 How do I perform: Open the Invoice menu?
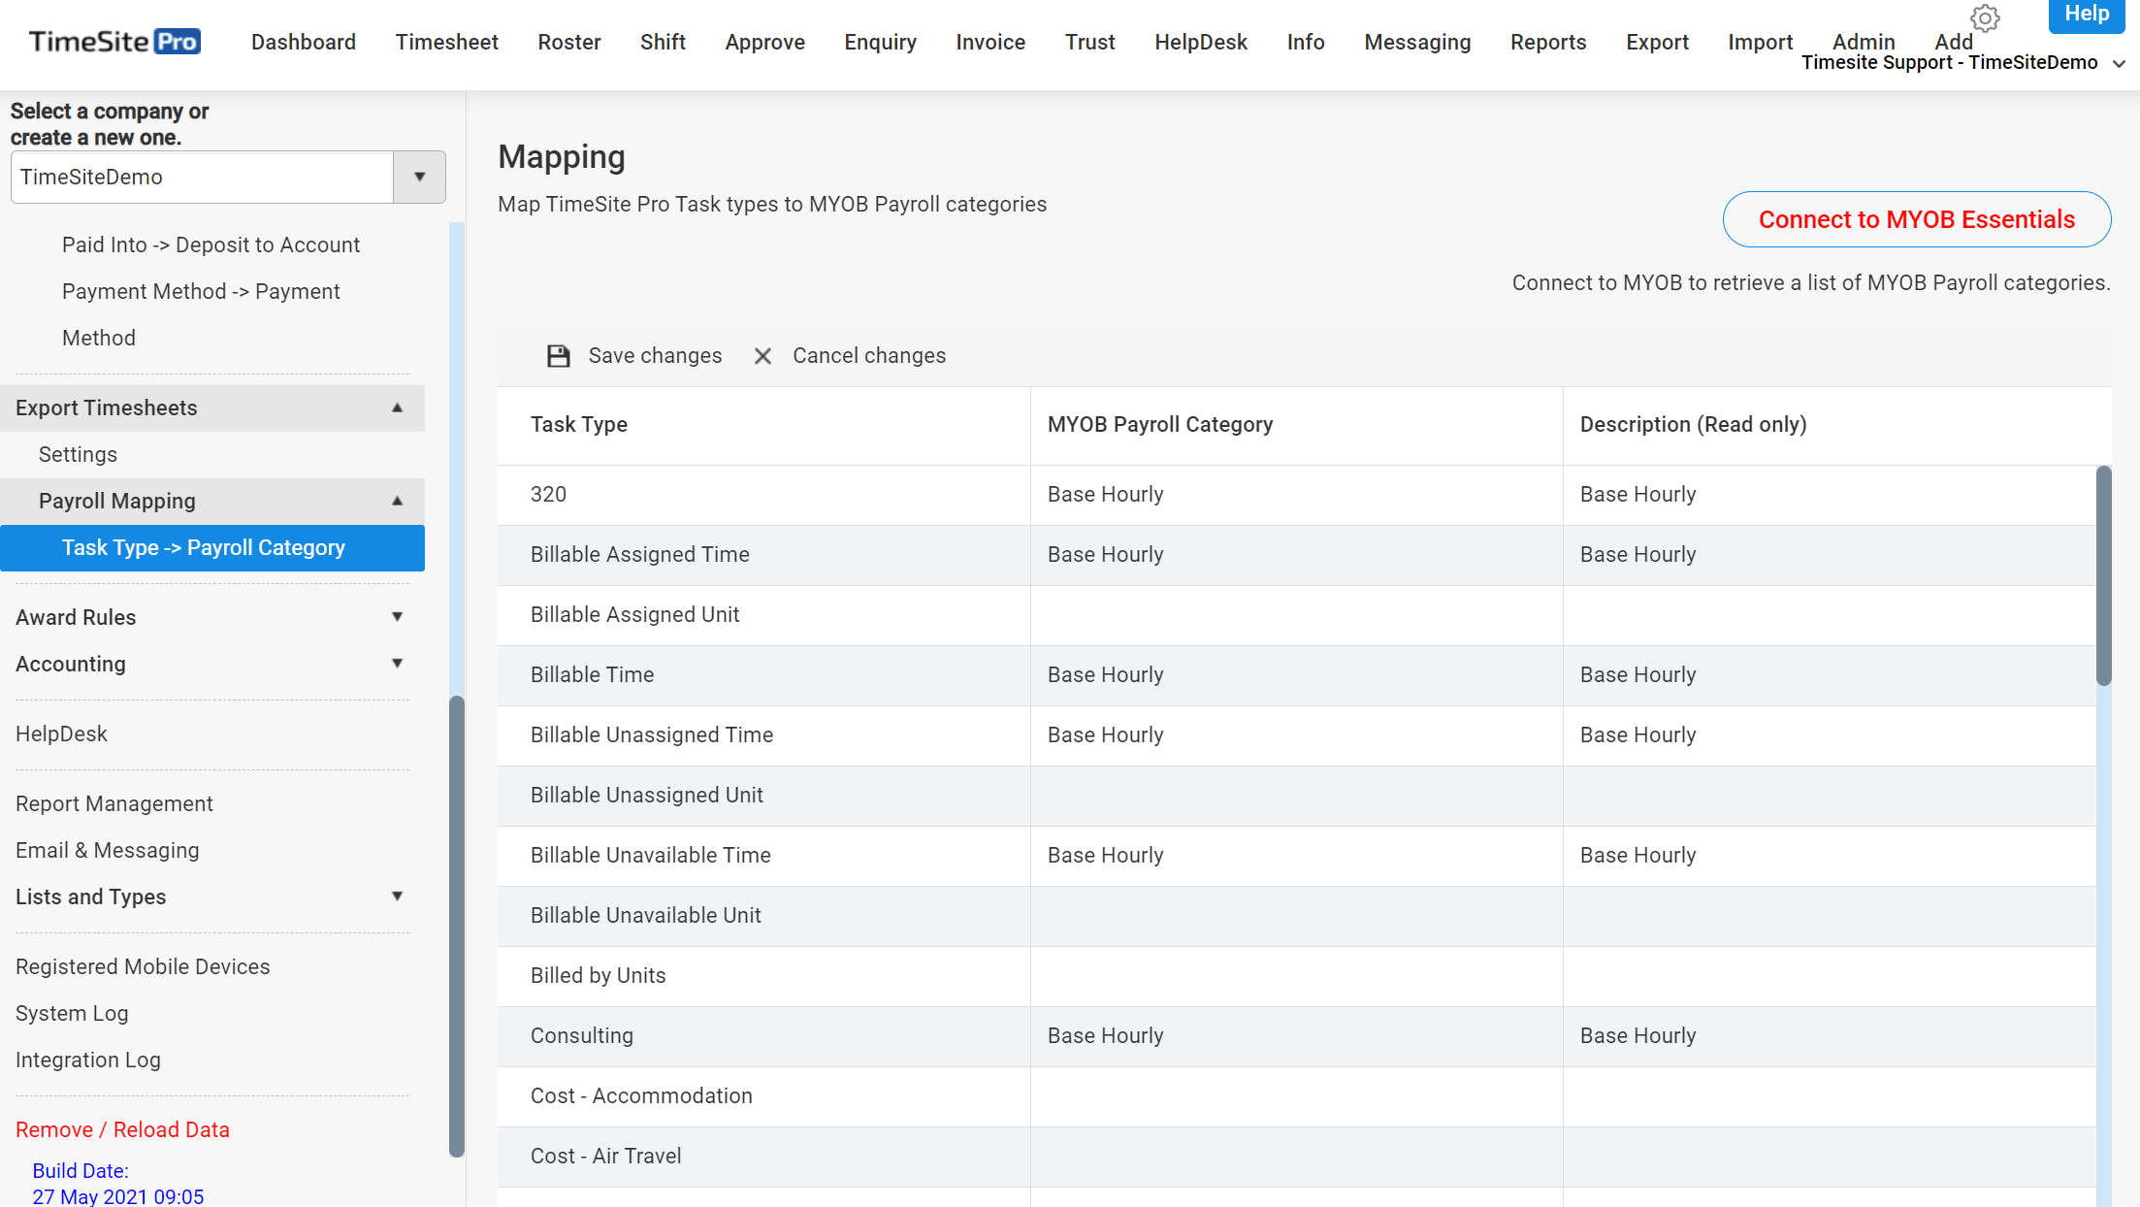(x=990, y=42)
